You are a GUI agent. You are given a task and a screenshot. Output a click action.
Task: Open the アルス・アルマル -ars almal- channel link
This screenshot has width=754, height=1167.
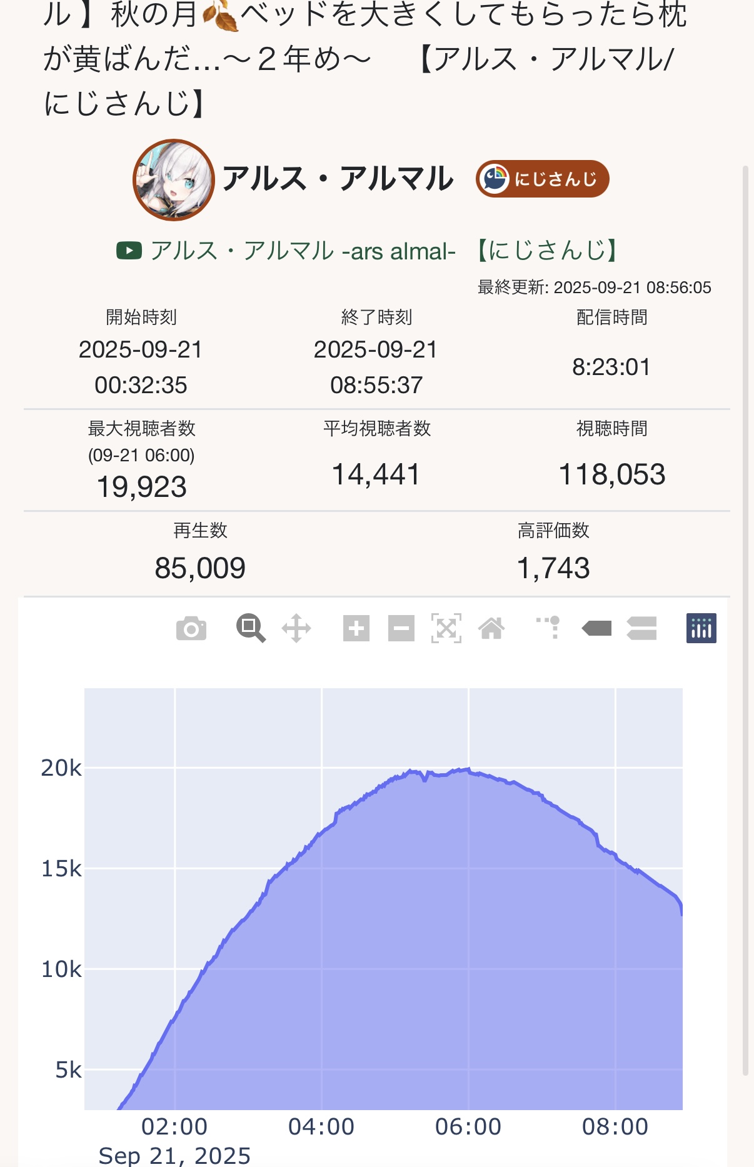tap(303, 251)
